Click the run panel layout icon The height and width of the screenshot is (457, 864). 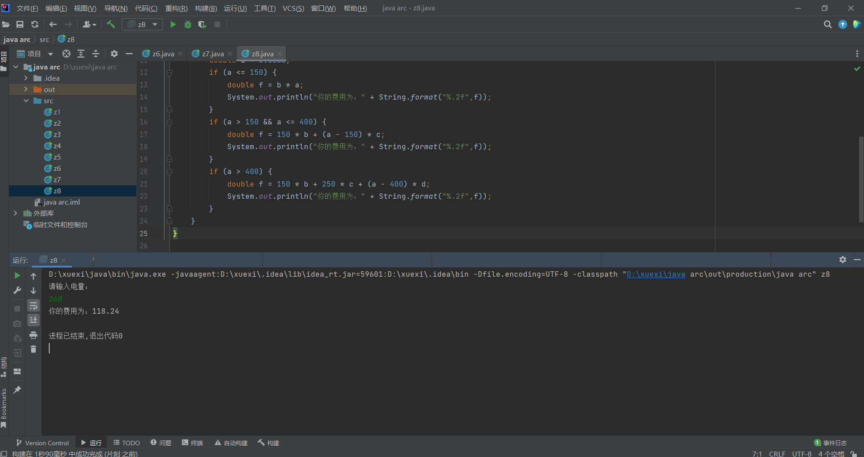[17, 371]
